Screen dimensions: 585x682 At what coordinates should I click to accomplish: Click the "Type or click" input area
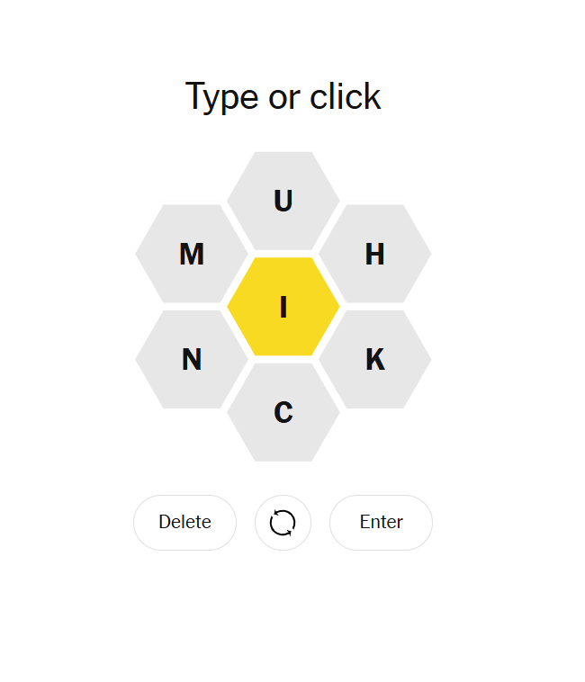[x=283, y=96]
